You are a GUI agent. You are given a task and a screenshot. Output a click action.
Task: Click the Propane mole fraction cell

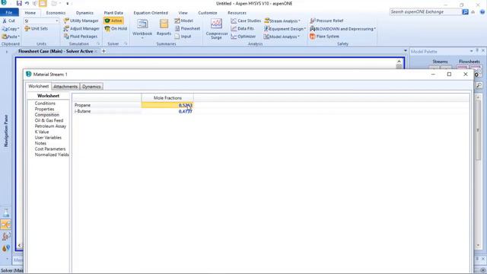[167, 105]
